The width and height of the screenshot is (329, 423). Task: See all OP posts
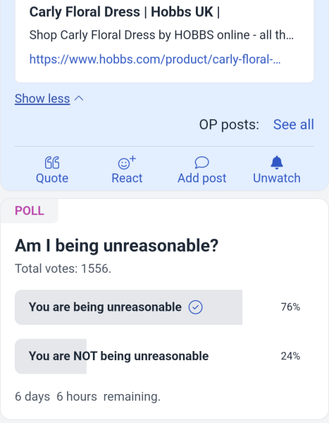click(x=293, y=124)
